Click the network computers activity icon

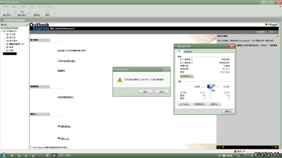tap(211, 88)
